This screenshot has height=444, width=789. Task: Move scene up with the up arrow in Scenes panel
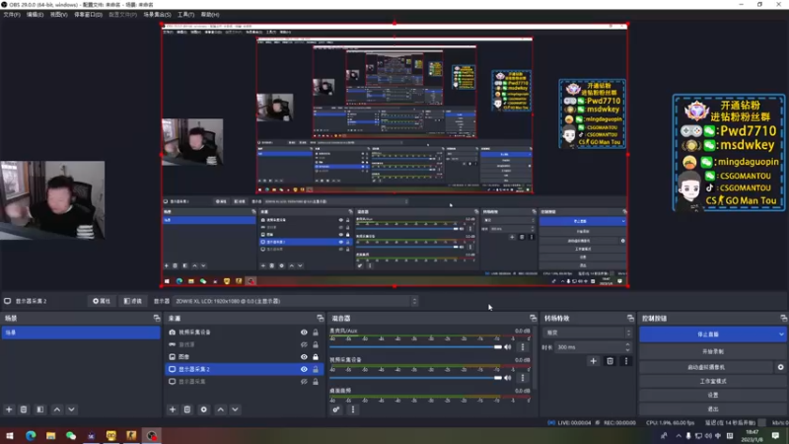pyautogui.click(x=57, y=409)
